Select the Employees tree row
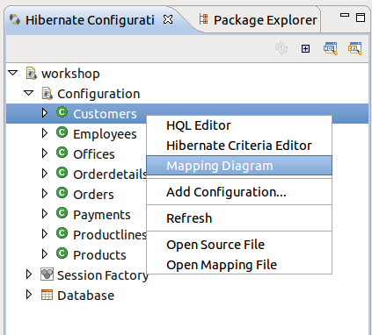The width and height of the screenshot is (372, 335). (x=105, y=134)
